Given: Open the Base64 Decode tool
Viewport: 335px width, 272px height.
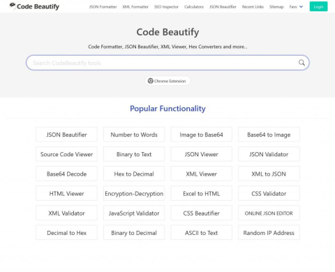Looking at the screenshot, I should pos(66,174).
